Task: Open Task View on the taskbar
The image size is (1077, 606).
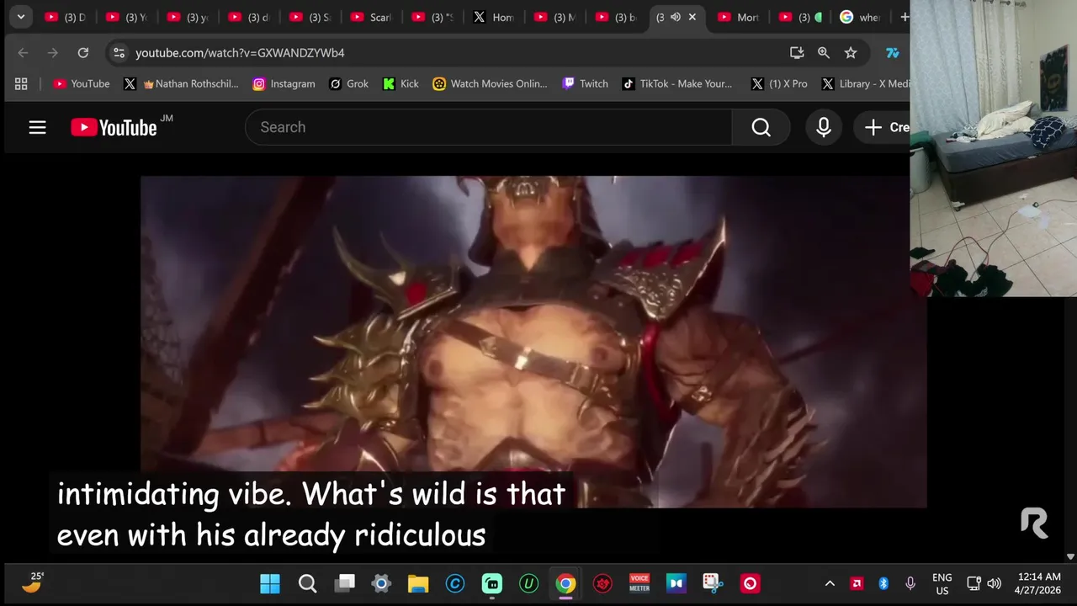Action: (x=344, y=583)
